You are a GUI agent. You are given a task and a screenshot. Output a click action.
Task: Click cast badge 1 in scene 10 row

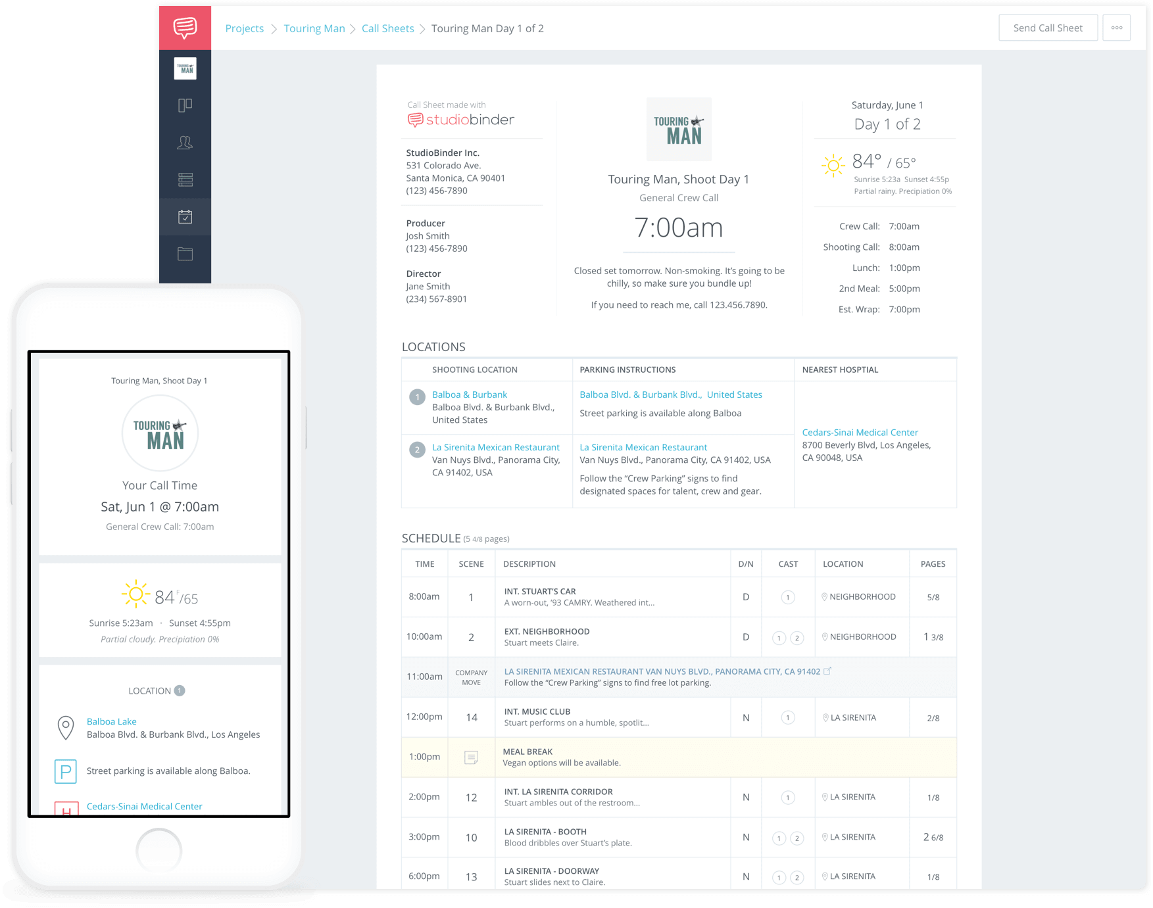pyautogui.click(x=779, y=838)
